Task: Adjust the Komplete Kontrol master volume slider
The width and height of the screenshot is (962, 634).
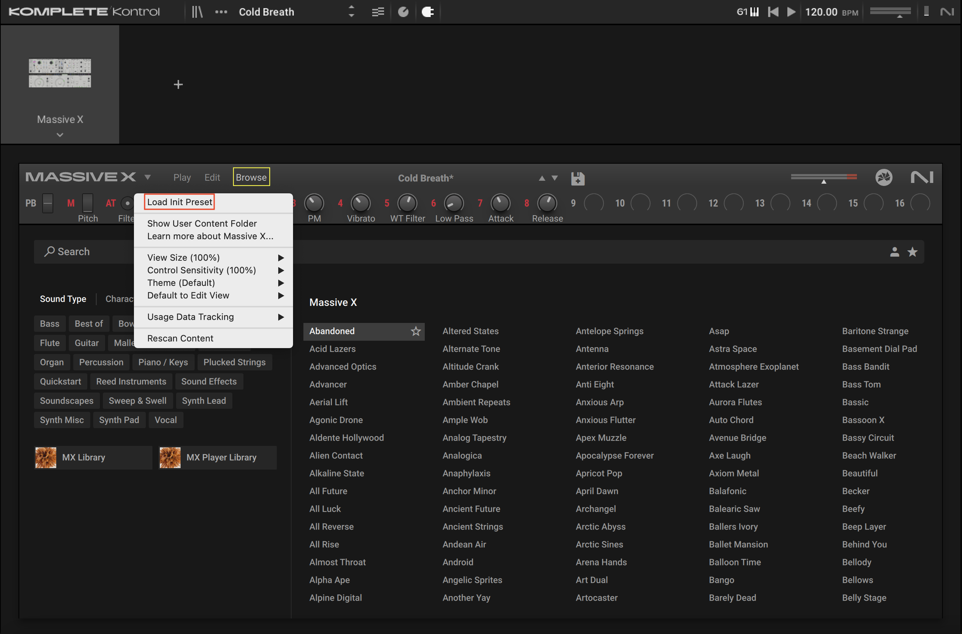Action: [890, 12]
